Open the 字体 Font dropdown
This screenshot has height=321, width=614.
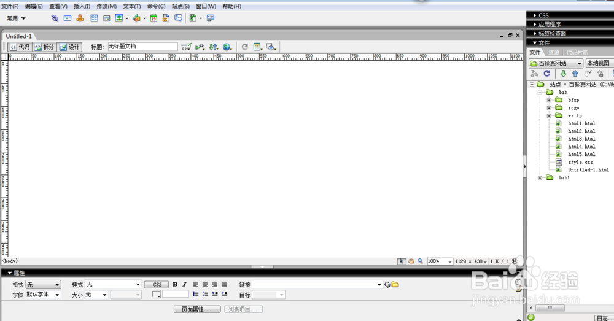tap(43, 295)
